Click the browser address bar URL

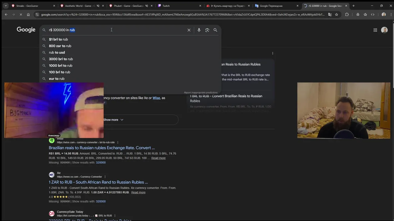tap(183, 14)
